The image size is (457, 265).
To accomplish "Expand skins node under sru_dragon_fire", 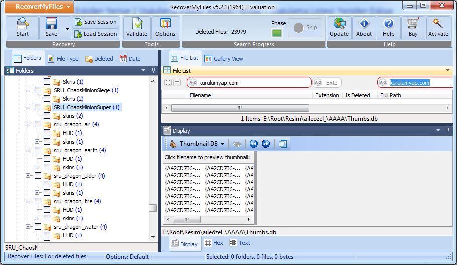I will pos(37,218).
